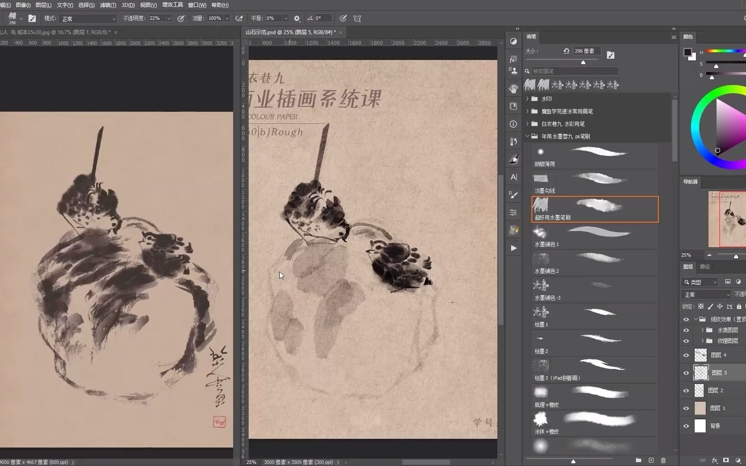Open the History panel icon
746x466 pixels.
513,142
